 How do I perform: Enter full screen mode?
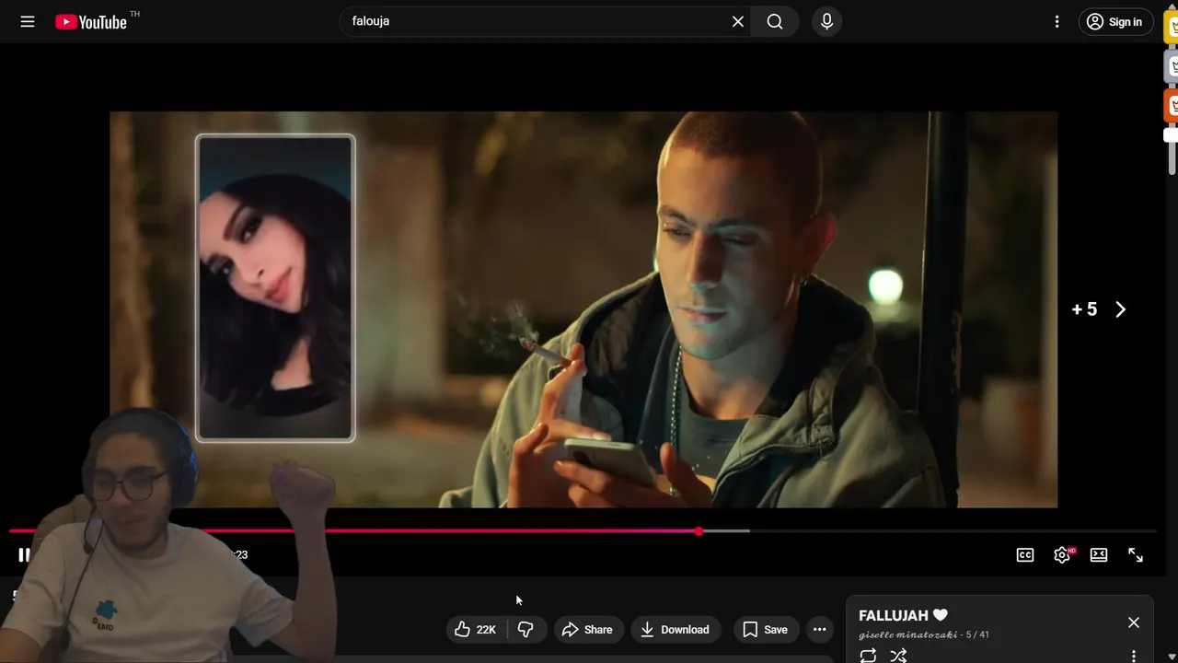coord(1136,554)
